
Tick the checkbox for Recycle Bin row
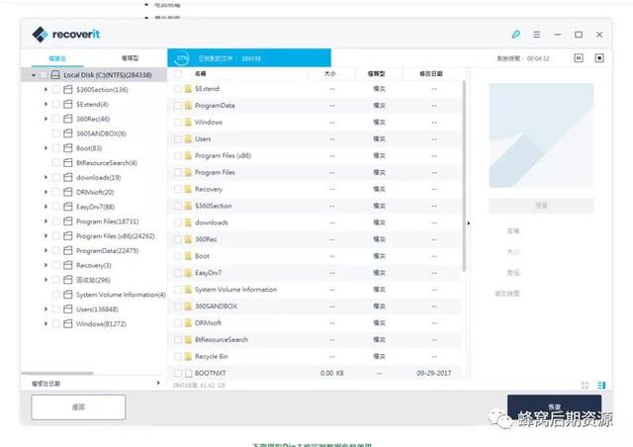pyautogui.click(x=178, y=357)
